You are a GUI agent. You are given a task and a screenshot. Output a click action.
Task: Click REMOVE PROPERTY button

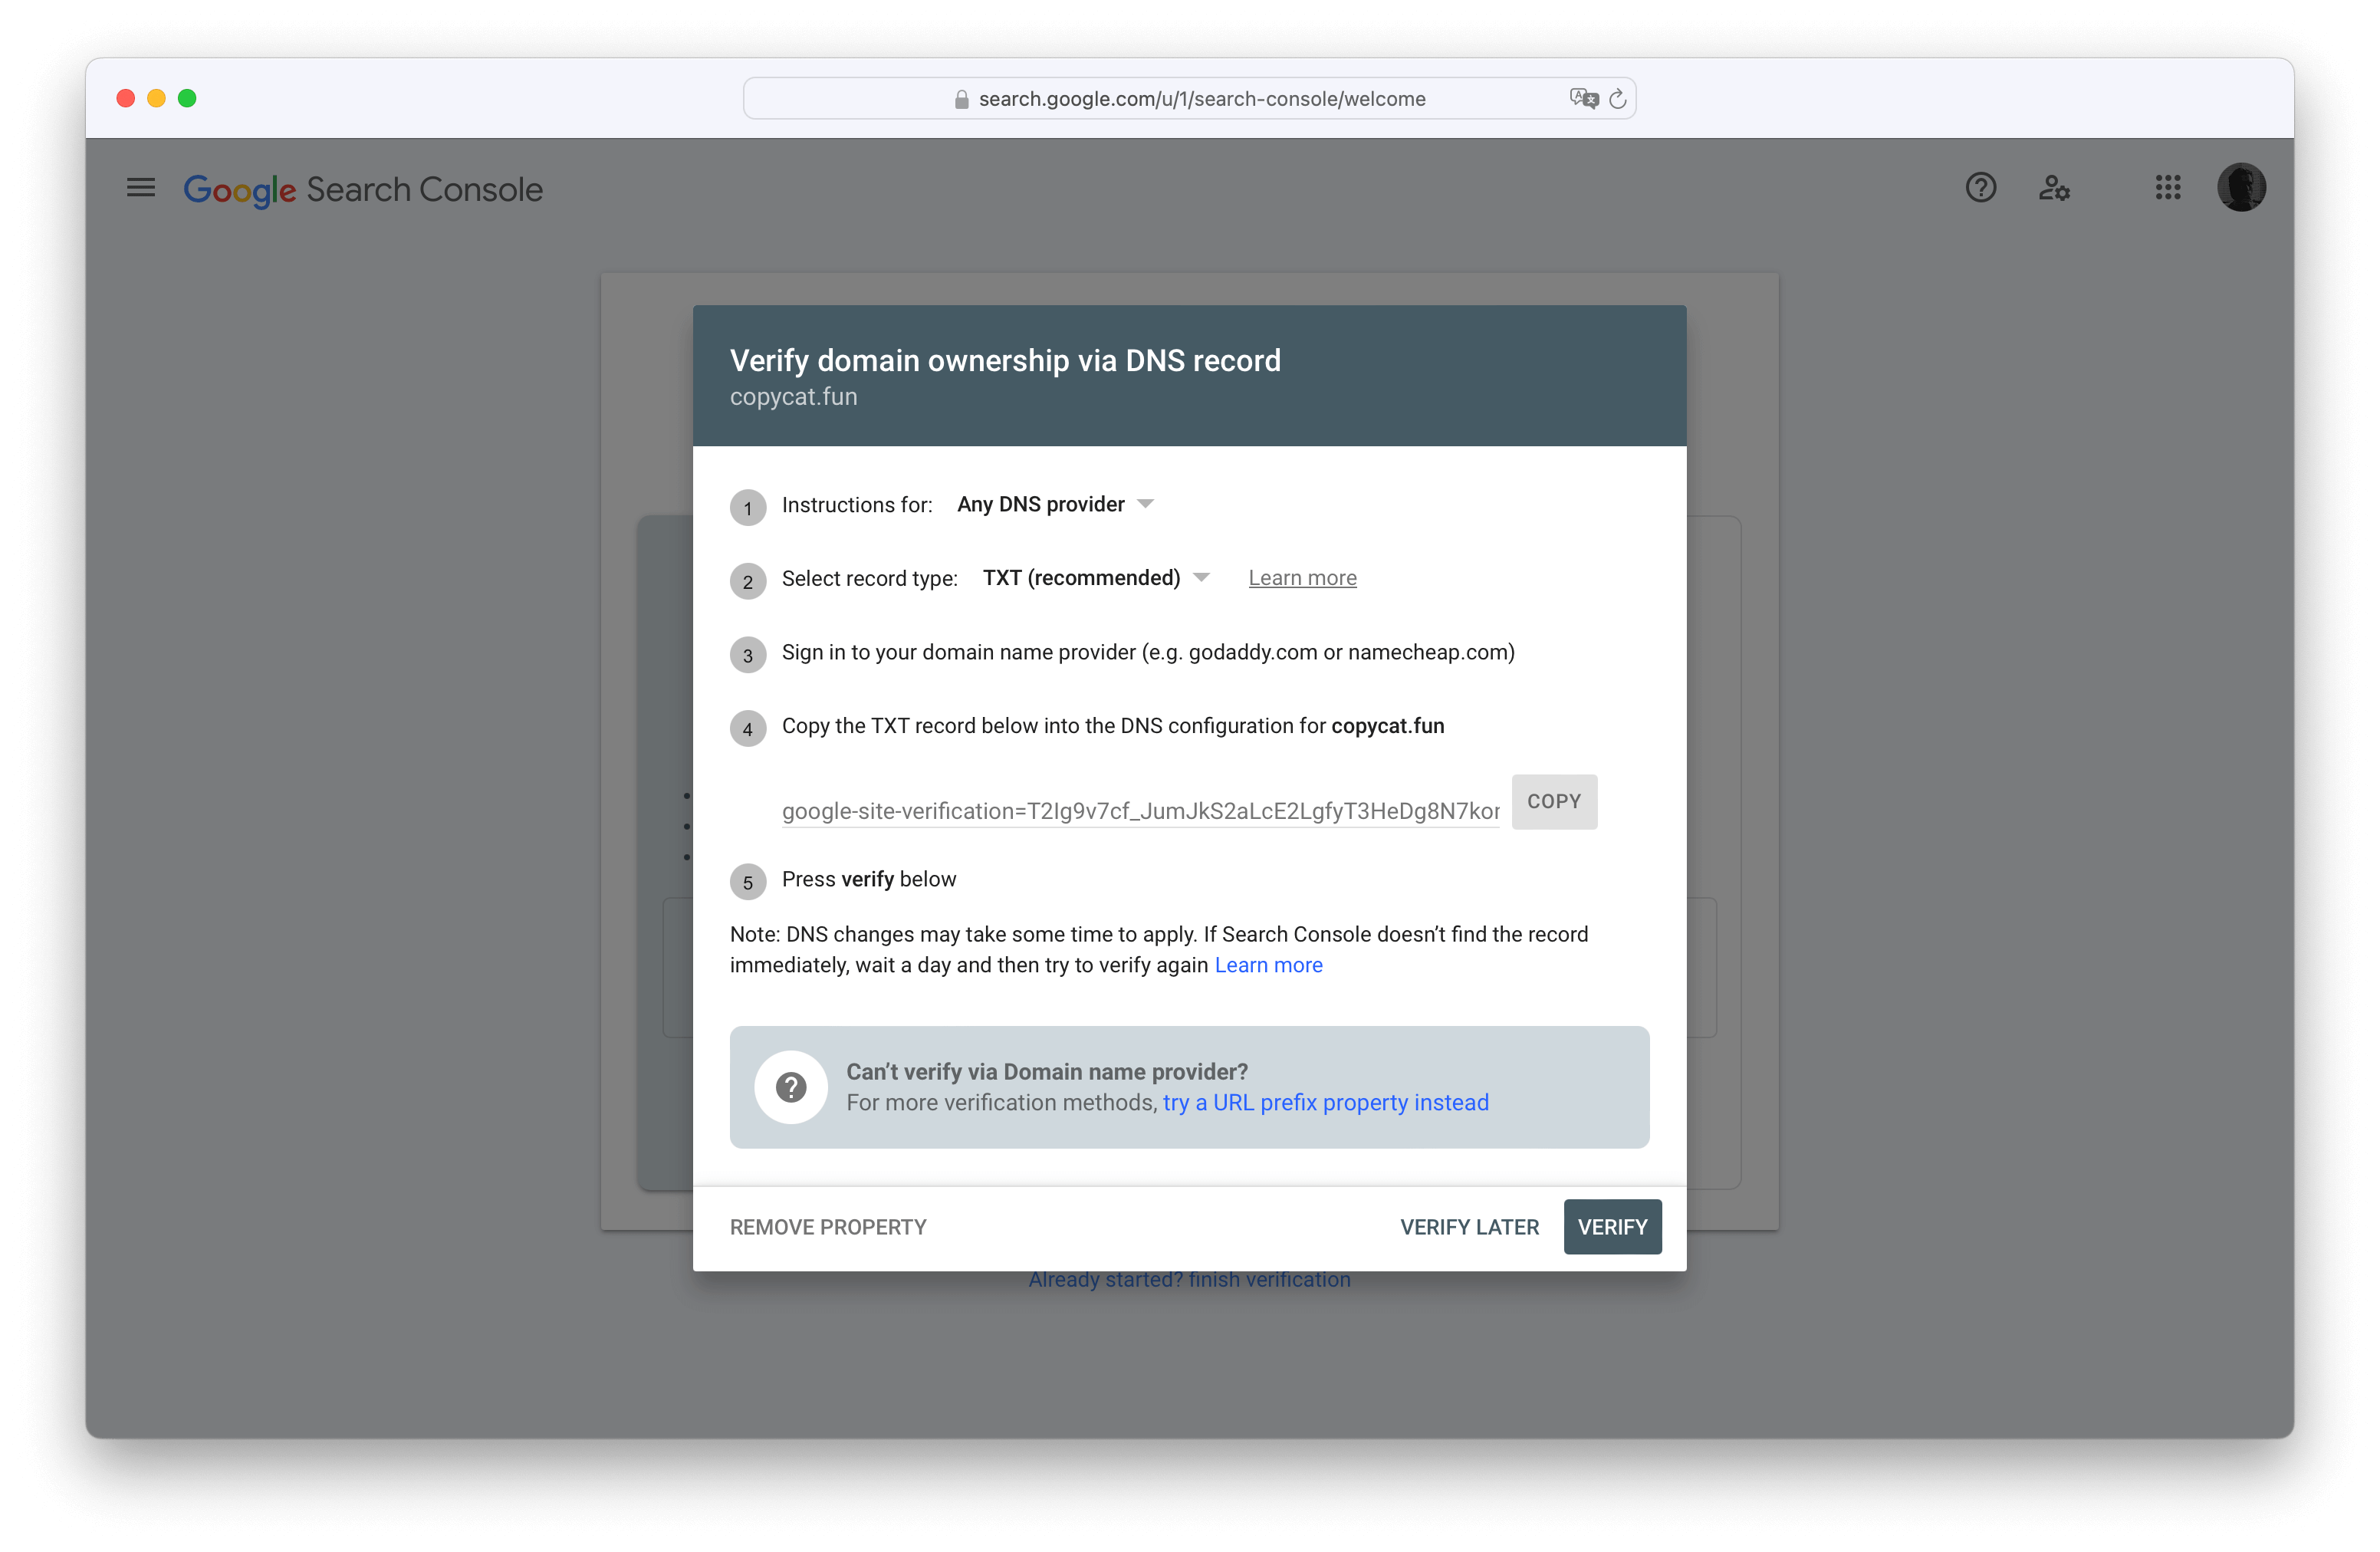(828, 1227)
